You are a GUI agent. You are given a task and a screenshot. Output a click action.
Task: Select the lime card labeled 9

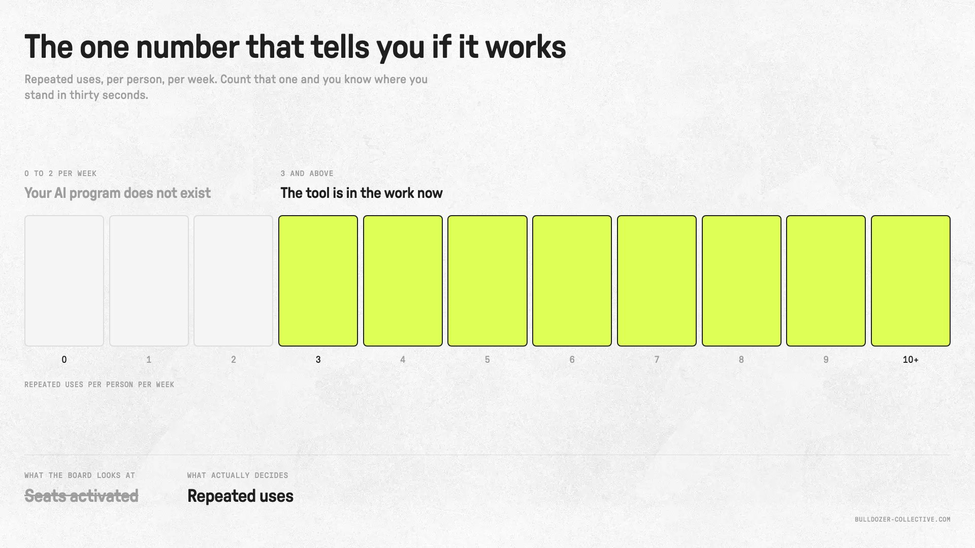[x=826, y=281]
